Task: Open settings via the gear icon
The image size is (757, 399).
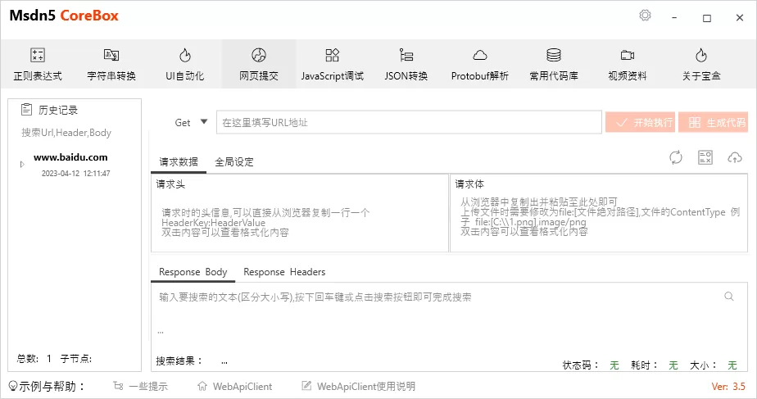Action: pos(645,16)
